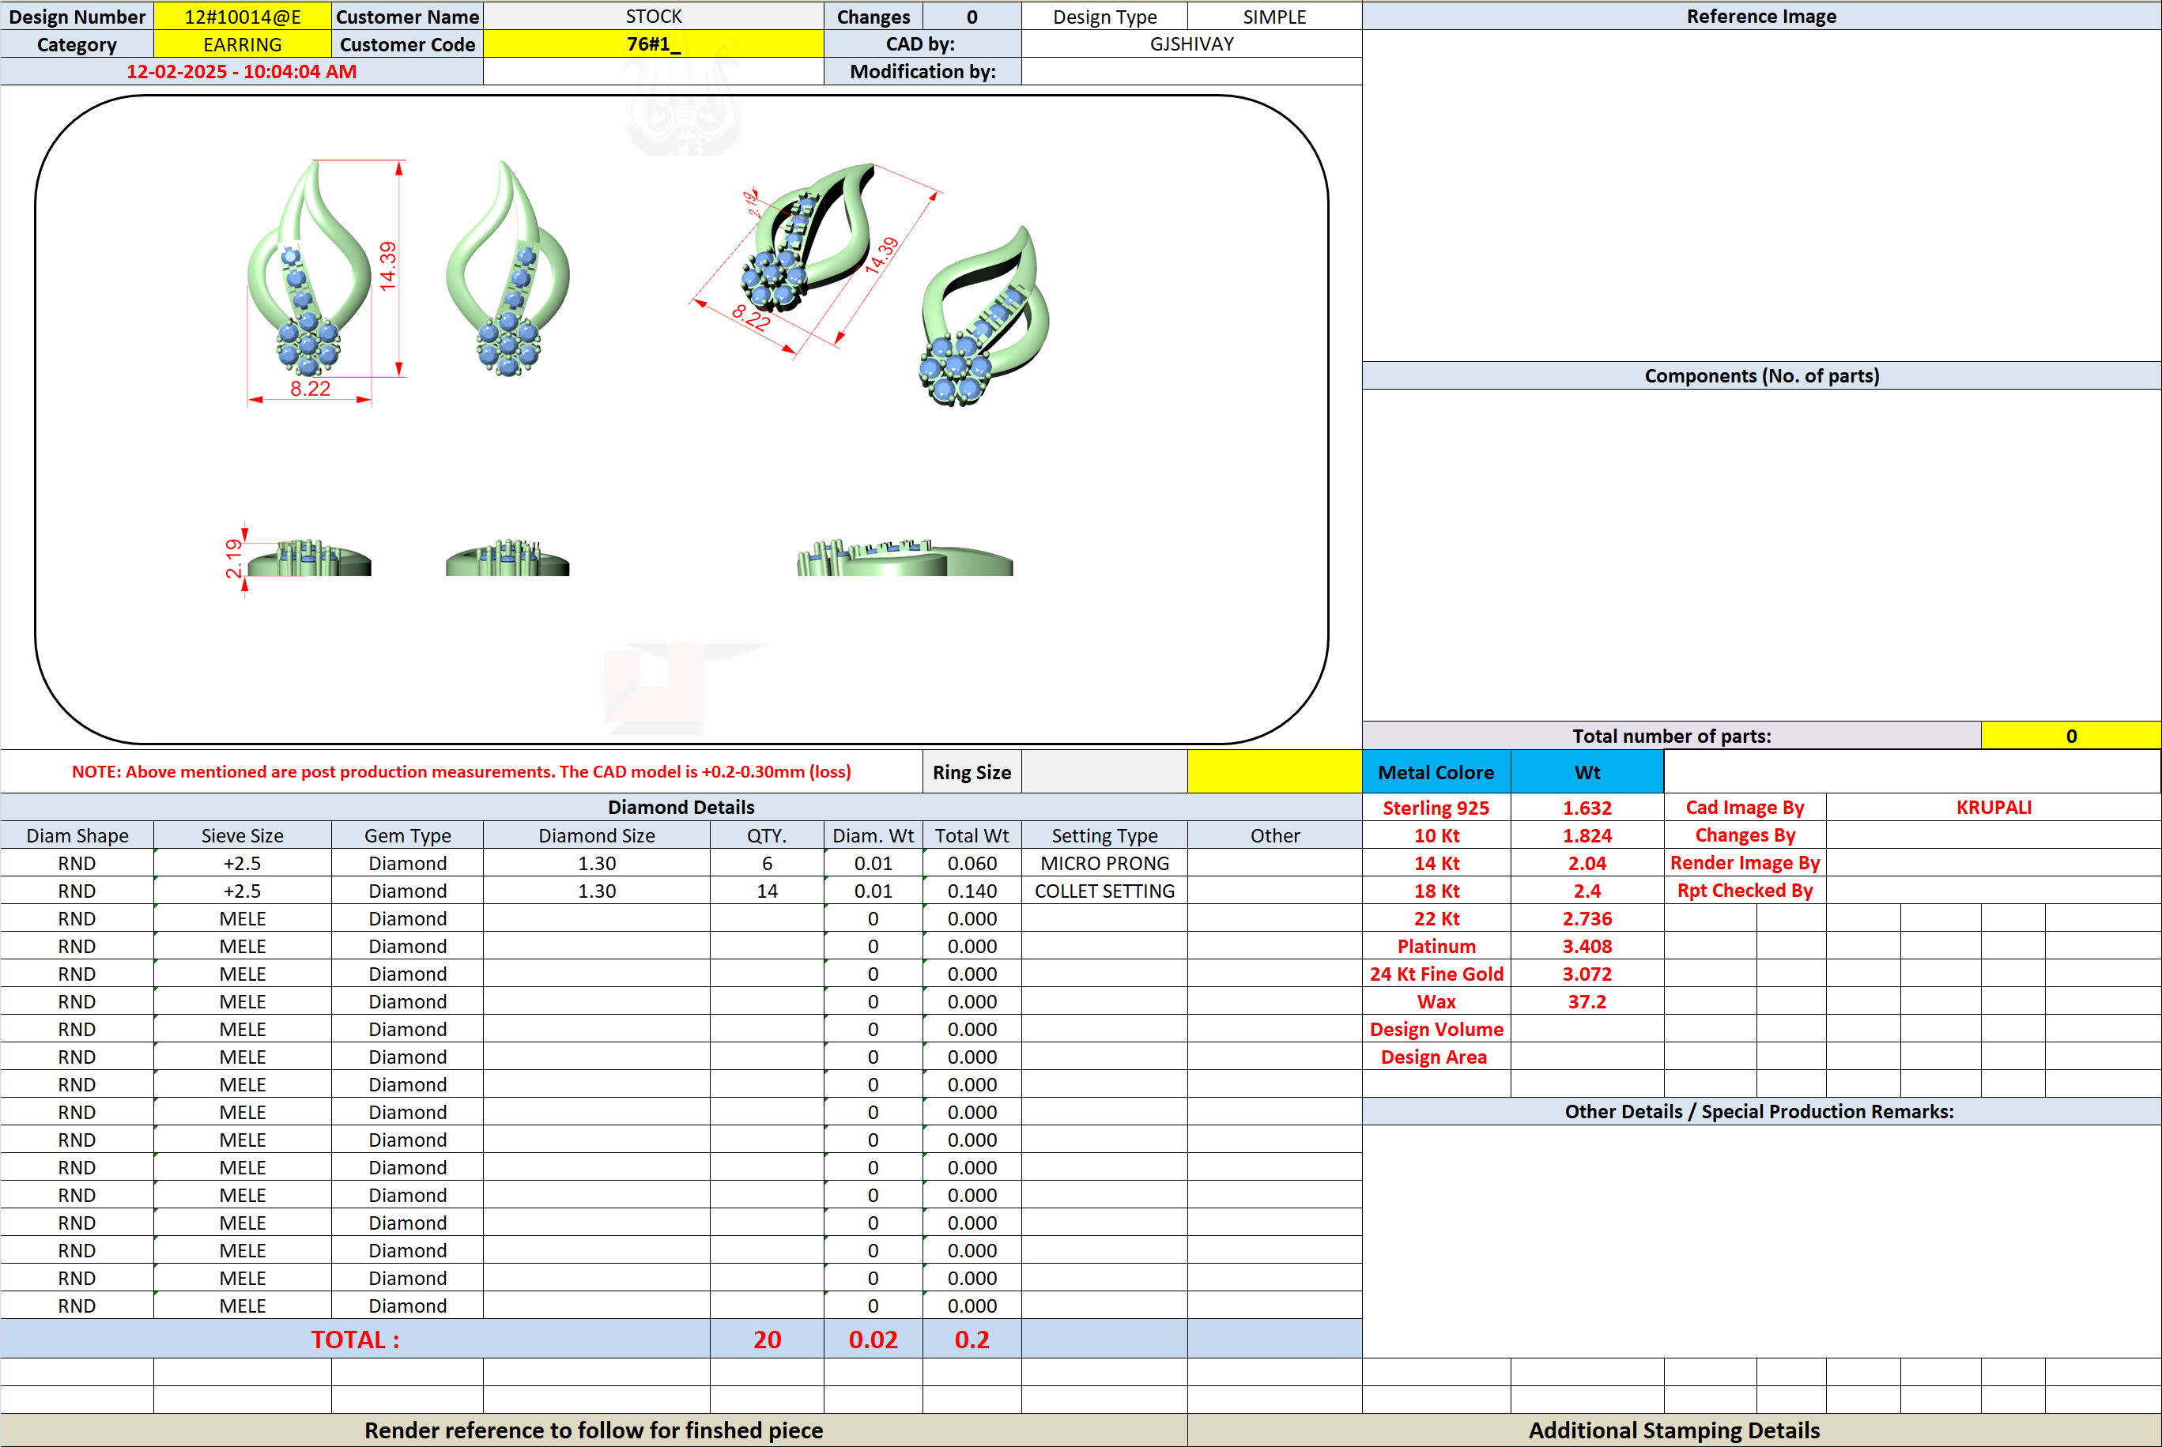This screenshot has height=1447, width=2162.
Task: Click the Platinum weight 3.408
Action: click(x=1587, y=946)
